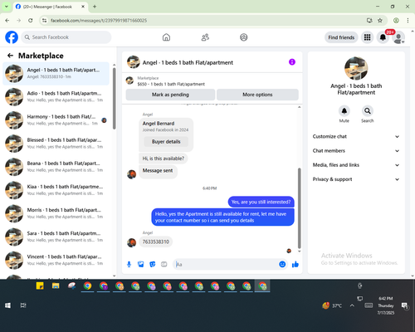Click the Find friends button
The image size is (415, 332).
coord(341,37)
